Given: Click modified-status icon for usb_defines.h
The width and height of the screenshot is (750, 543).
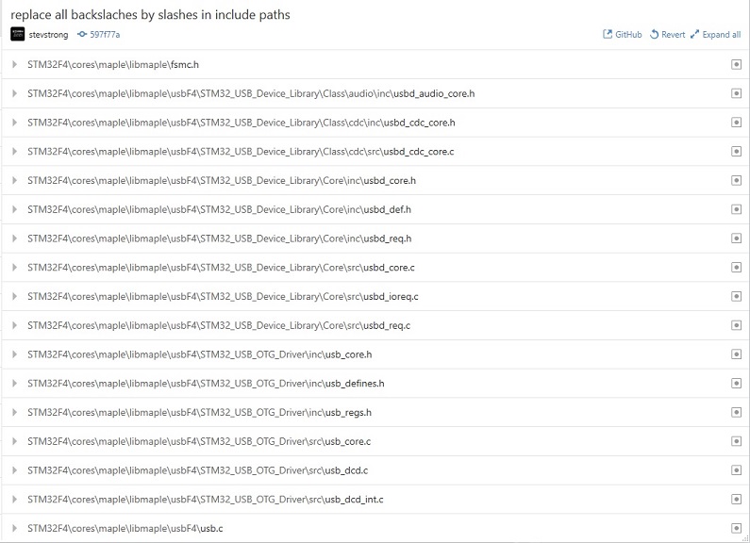Looking at the screenshot, I should point(736,384).
